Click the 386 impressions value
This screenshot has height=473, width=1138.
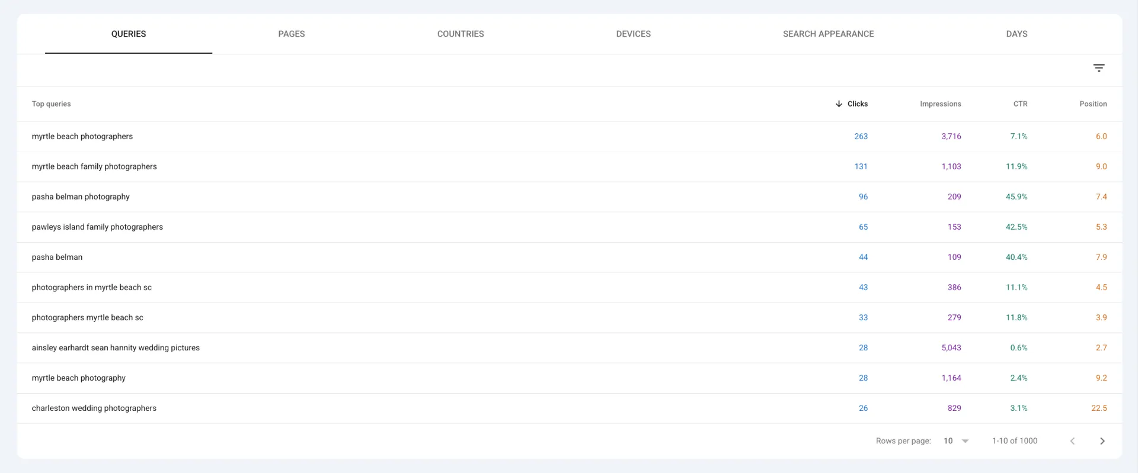point(954,287)
